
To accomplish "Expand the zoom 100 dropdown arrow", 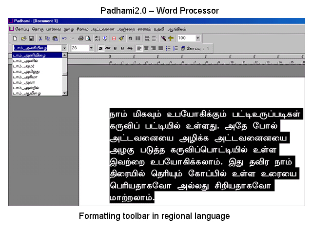I will pos(198,38).
